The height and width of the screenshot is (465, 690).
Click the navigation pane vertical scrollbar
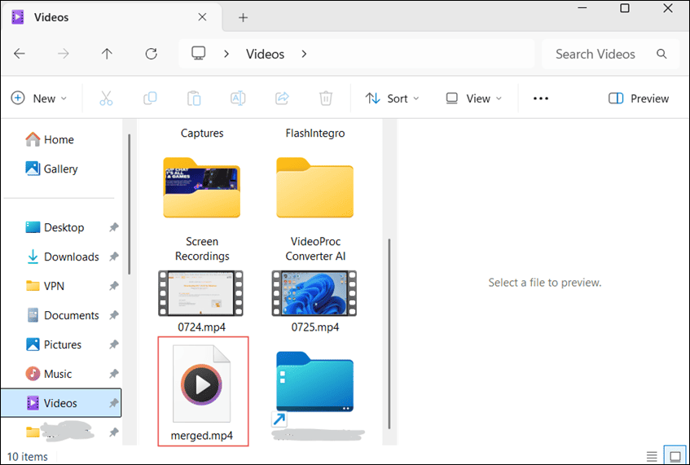click(x=129, y=204)
